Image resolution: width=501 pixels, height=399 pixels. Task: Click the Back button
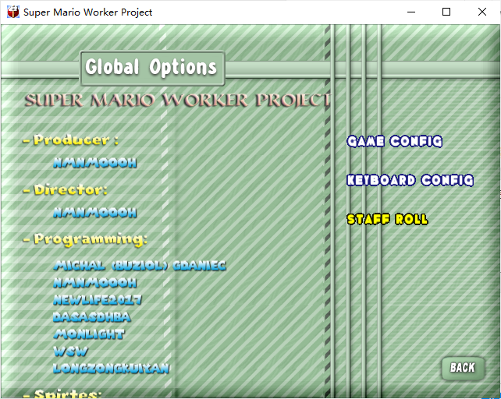[x=463, y=368]
